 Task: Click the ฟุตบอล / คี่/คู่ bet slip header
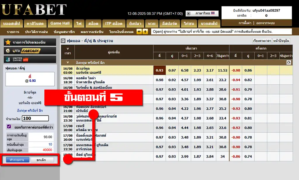15,68
